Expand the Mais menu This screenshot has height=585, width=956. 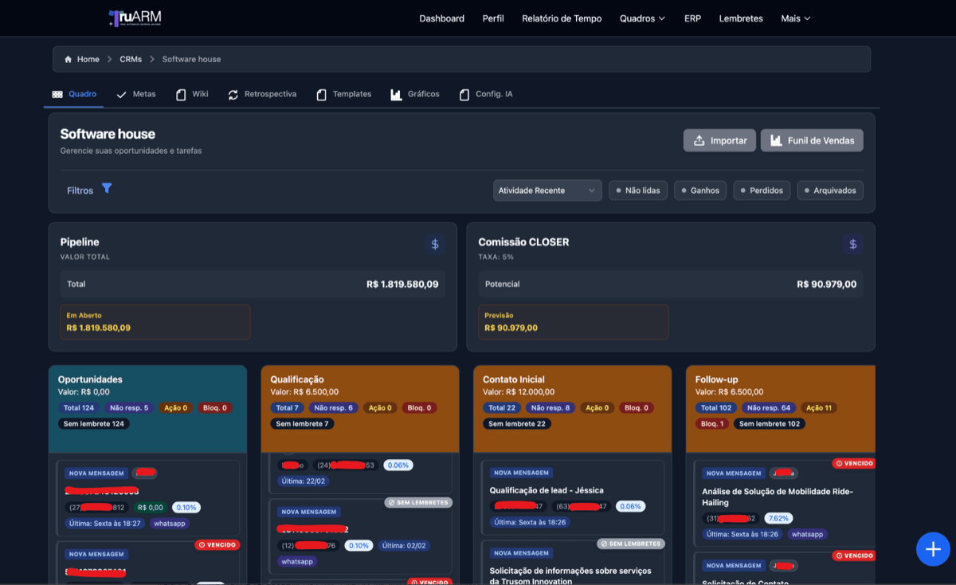796,18
